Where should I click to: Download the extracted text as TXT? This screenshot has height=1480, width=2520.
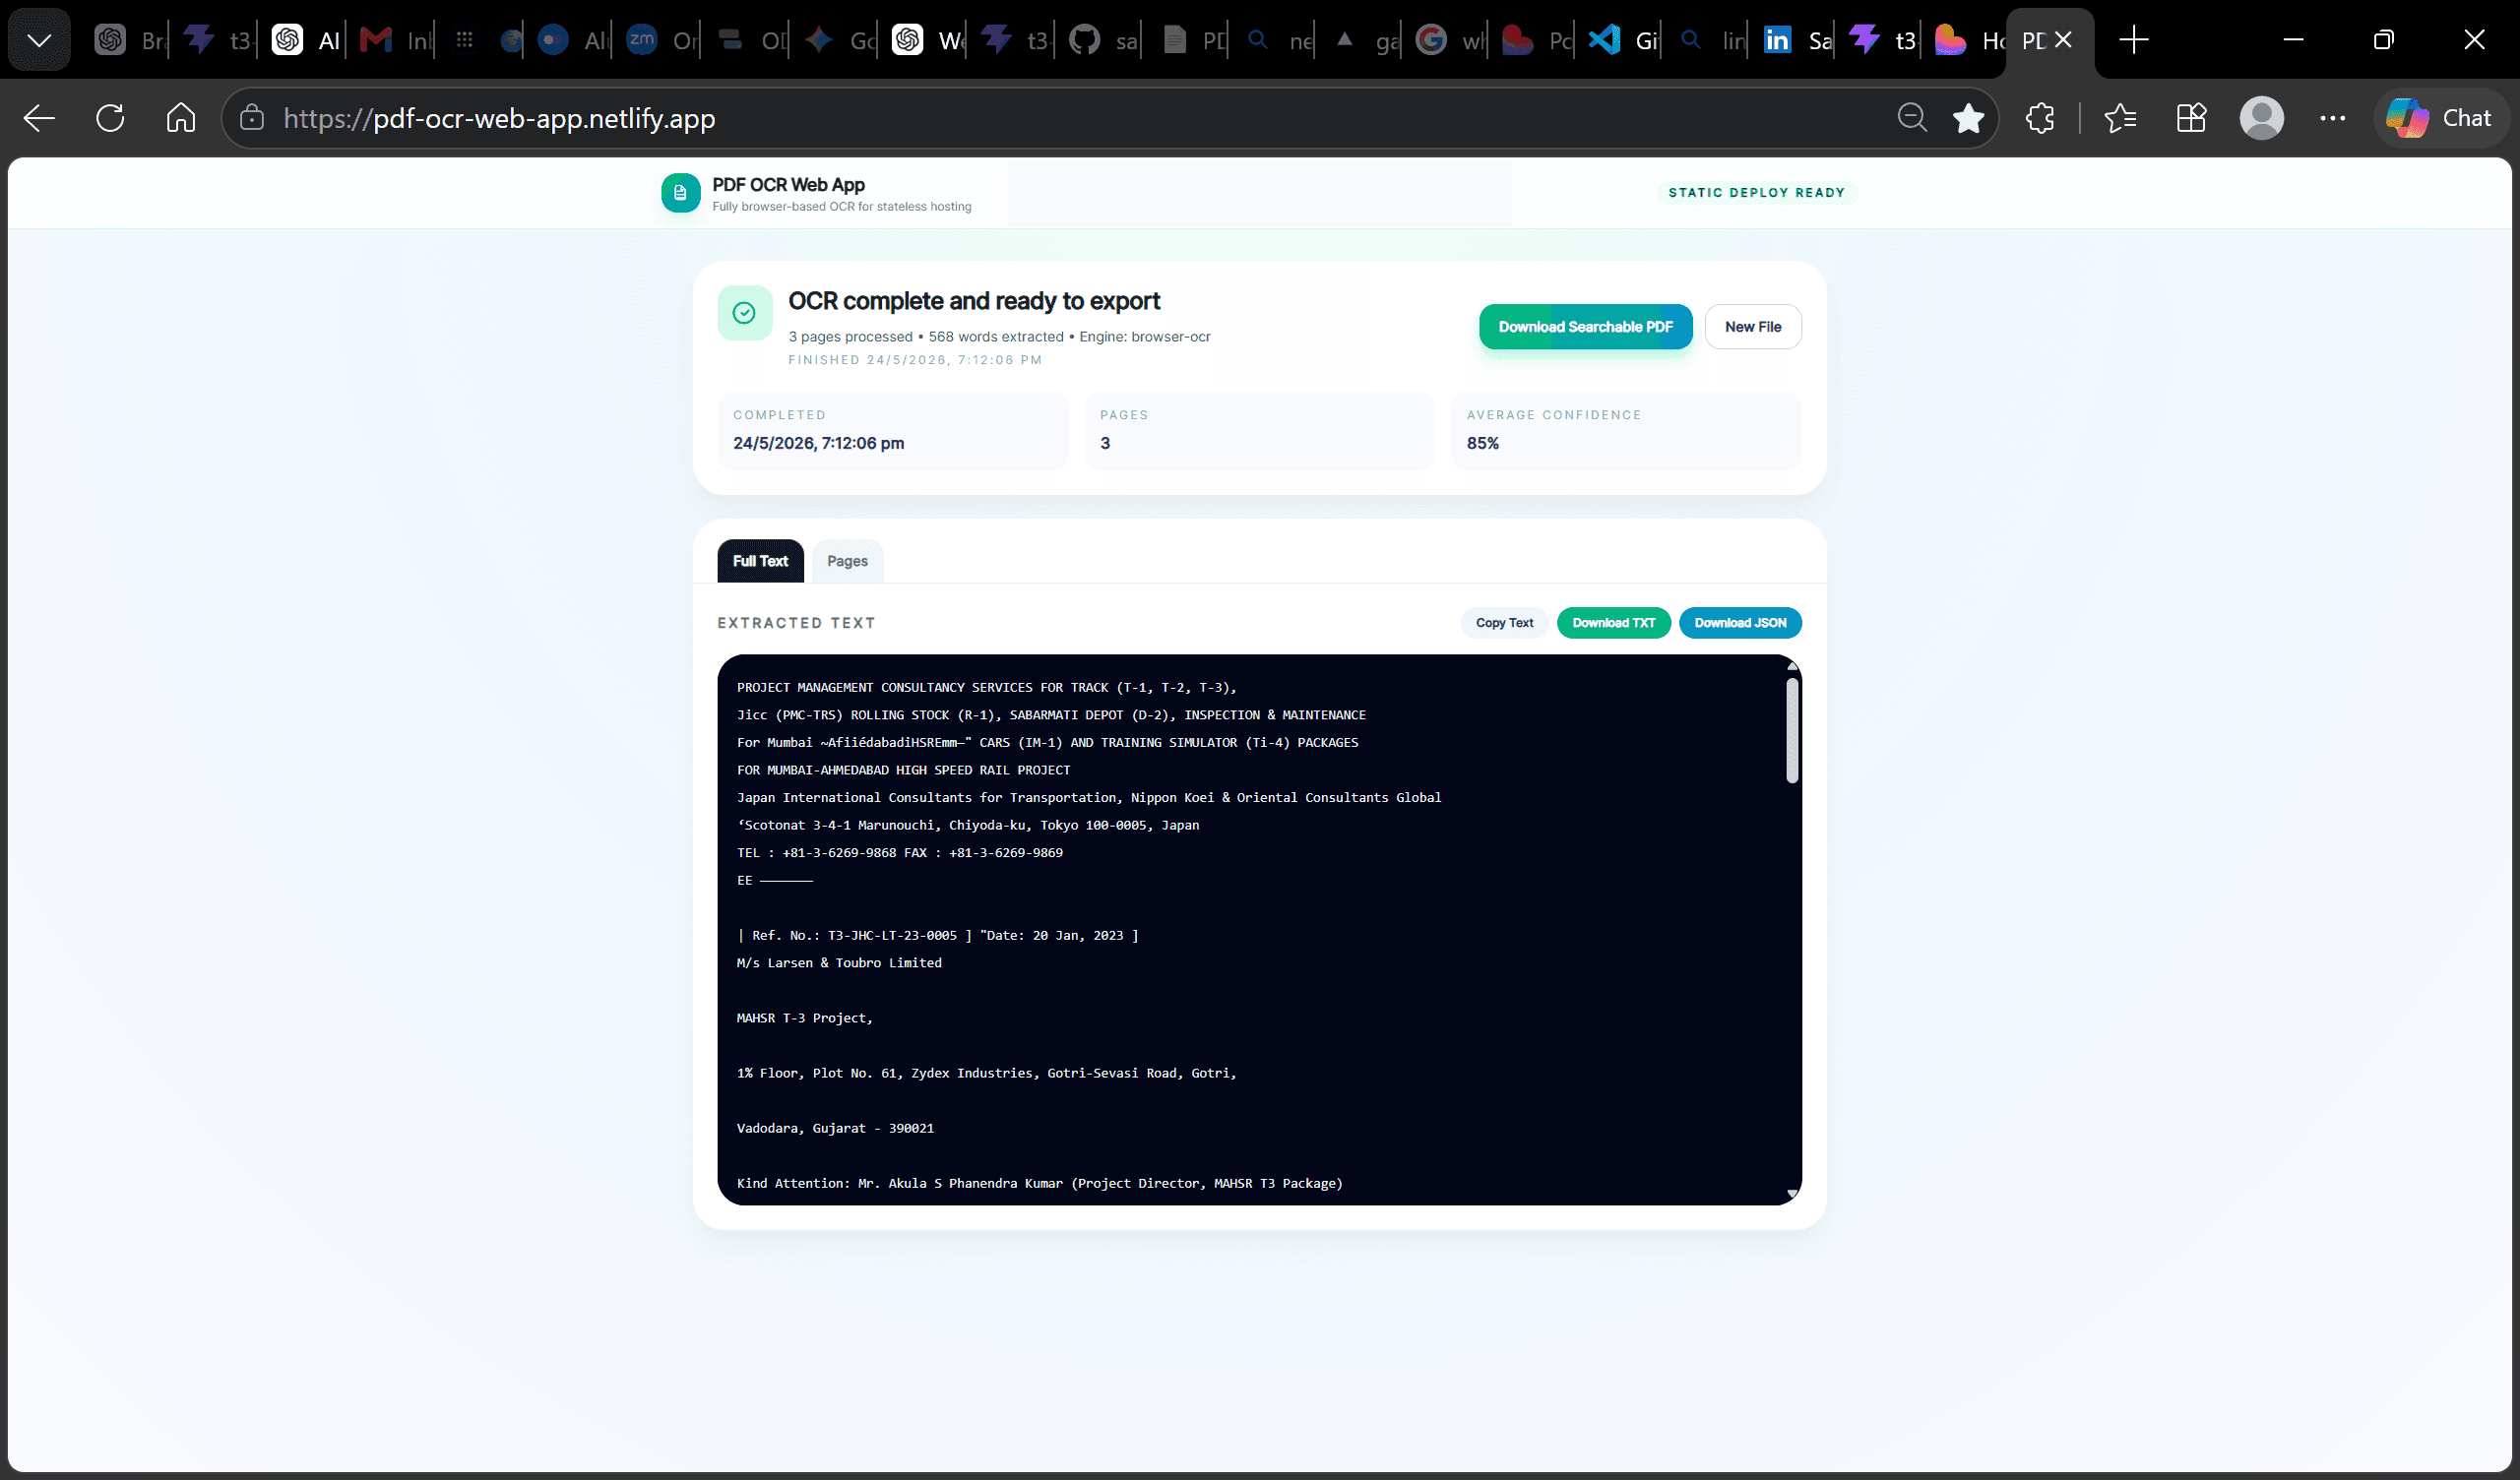point(1613,623)
